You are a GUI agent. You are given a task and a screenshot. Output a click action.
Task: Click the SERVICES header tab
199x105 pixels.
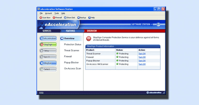[x=47, y=31]
